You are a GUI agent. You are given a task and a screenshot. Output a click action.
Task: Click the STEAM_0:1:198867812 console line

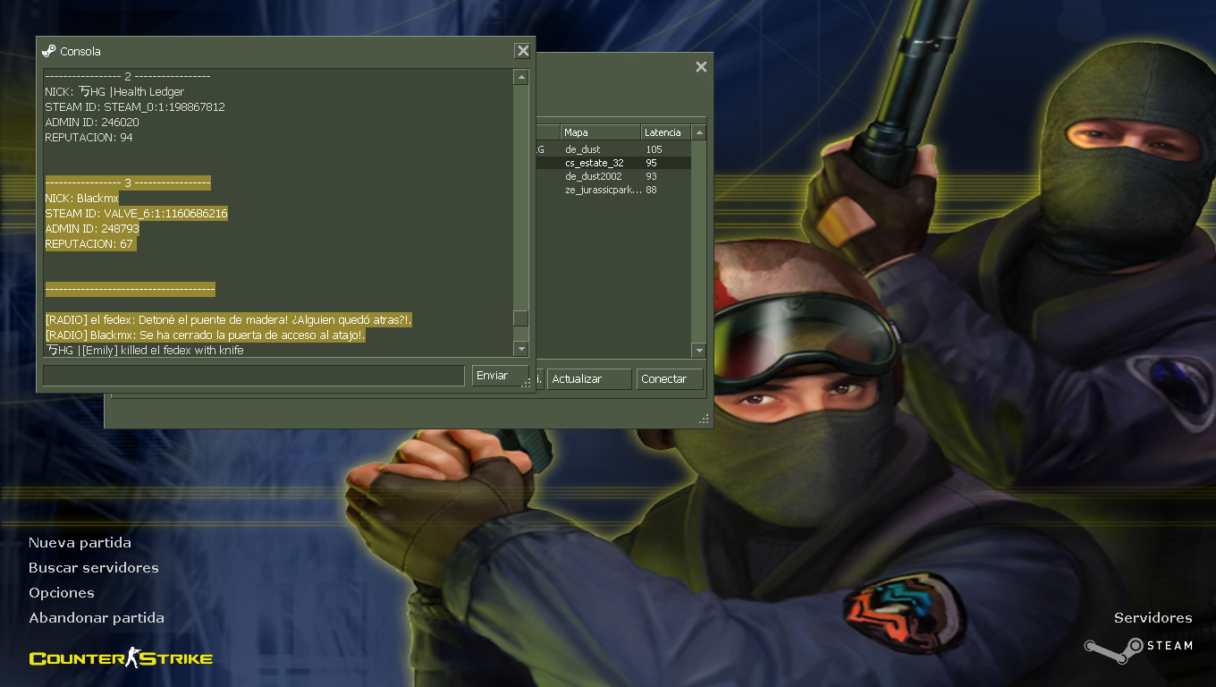(x=135, y=106)
